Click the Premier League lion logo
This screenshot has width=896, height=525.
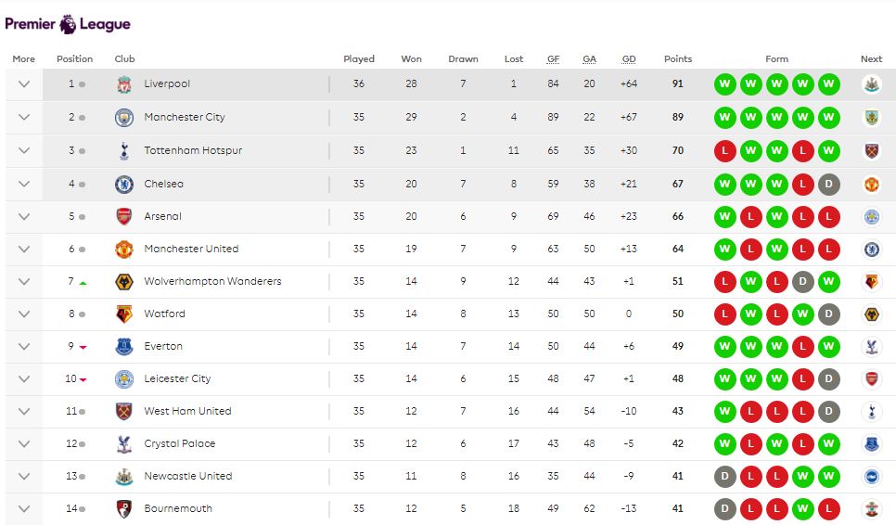[68, 24]
